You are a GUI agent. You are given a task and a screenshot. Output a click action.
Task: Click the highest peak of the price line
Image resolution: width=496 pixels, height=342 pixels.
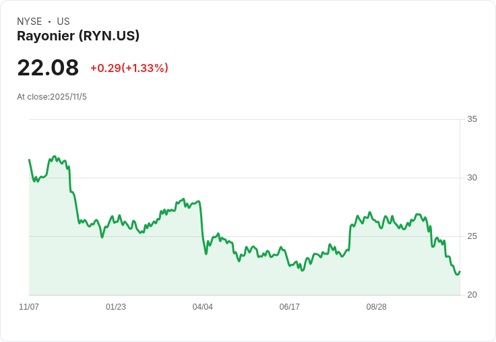55,156
